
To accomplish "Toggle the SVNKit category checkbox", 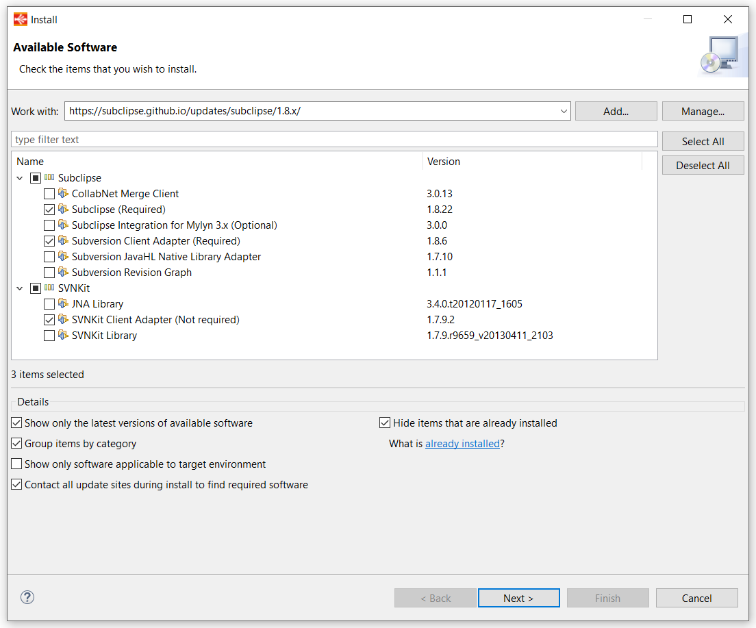I will click(36, 288).
